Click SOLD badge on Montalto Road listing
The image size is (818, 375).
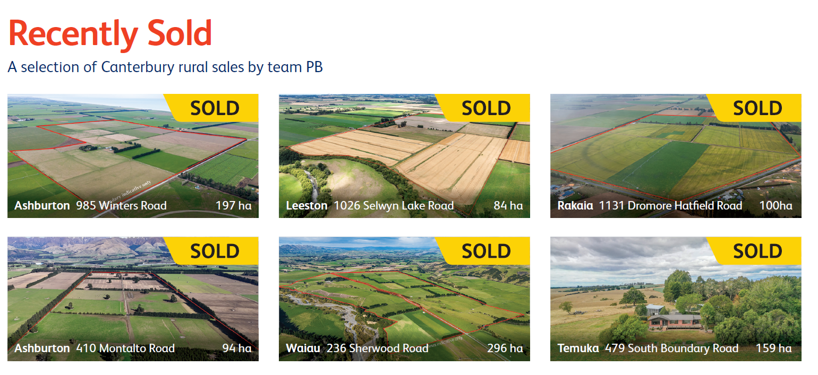click(x=215, y=251)
